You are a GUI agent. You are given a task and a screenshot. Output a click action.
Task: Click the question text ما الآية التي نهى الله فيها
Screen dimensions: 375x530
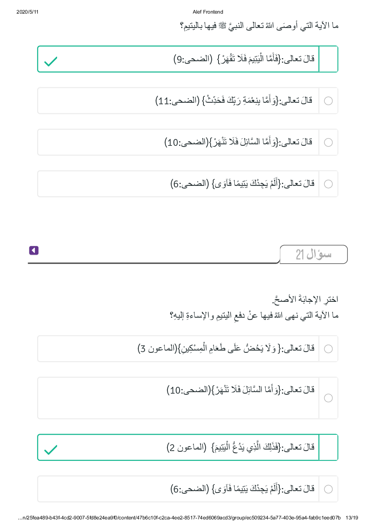click(x=254, y=315)
